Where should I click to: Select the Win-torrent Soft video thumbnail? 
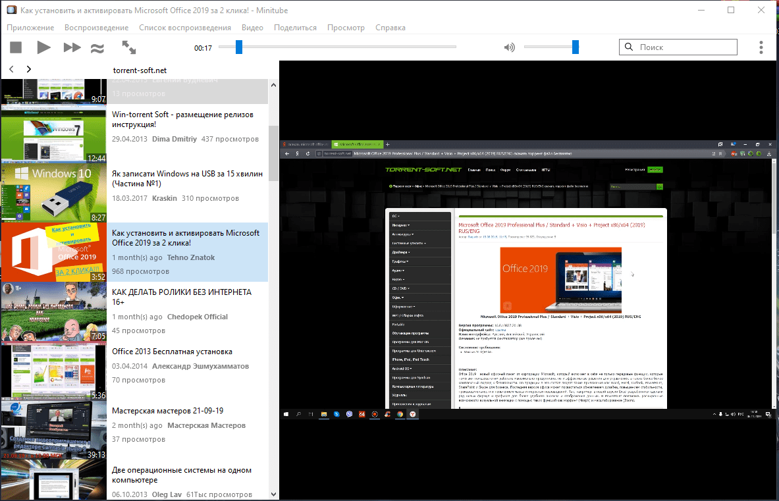coord(53,134)
